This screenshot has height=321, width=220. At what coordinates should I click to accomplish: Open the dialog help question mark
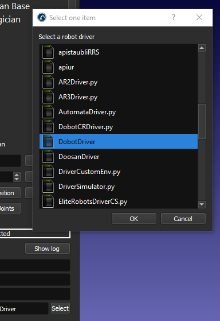click(174, 17)
